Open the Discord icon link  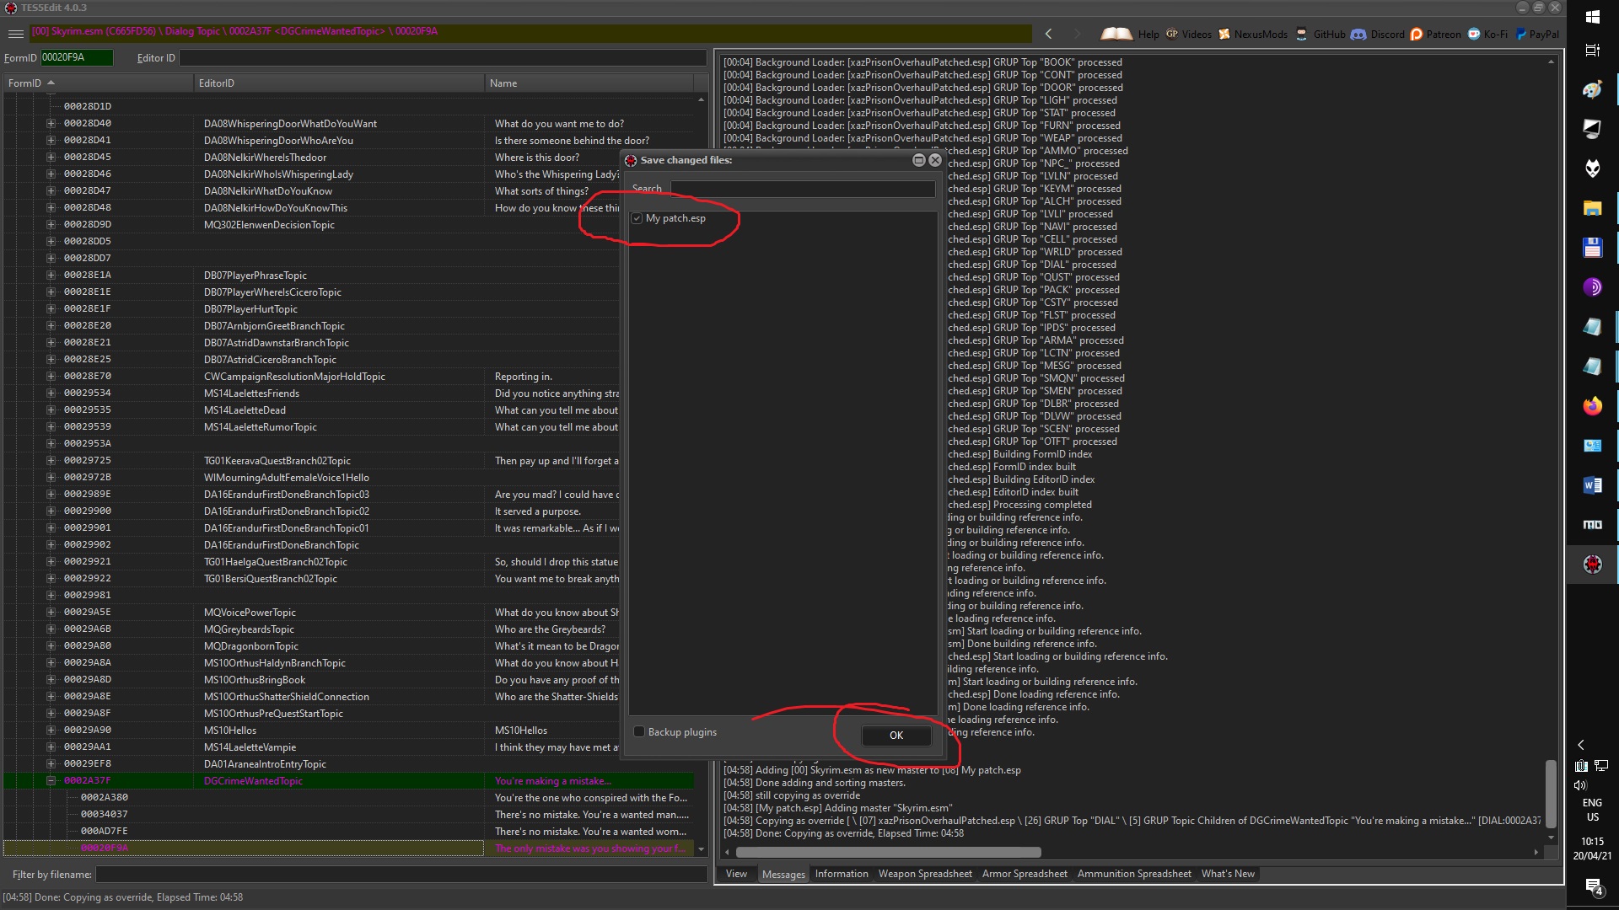click(x=1358, y=35)
